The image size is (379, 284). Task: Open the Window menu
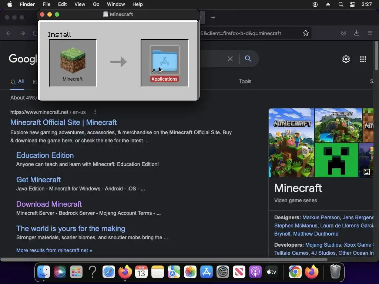point(116,4)
